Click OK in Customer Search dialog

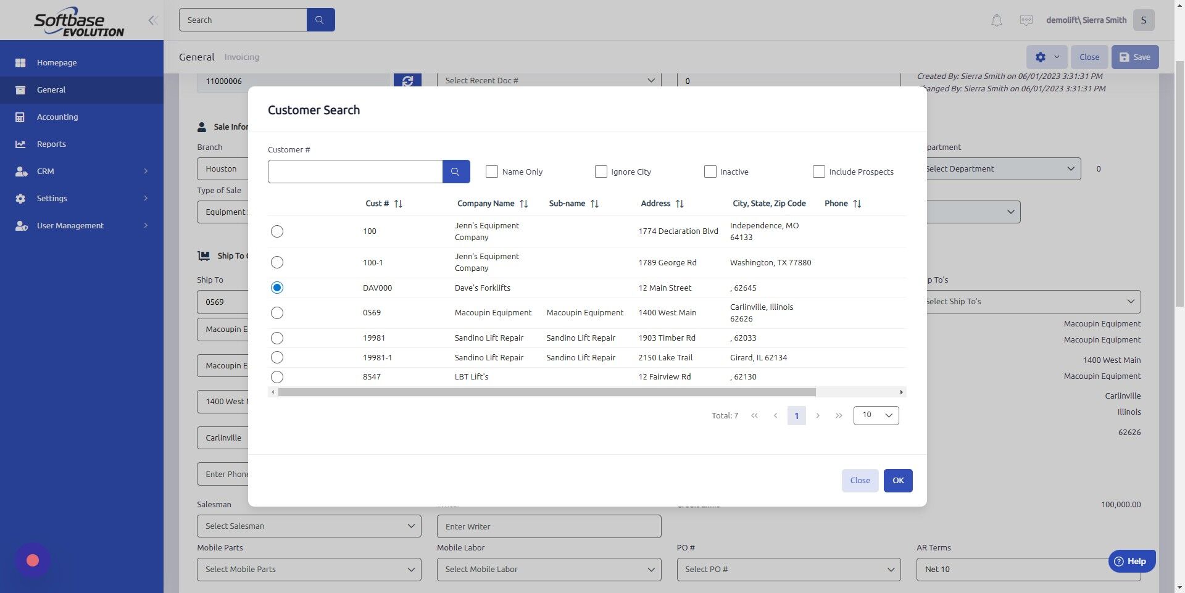(x=898, y=481)
